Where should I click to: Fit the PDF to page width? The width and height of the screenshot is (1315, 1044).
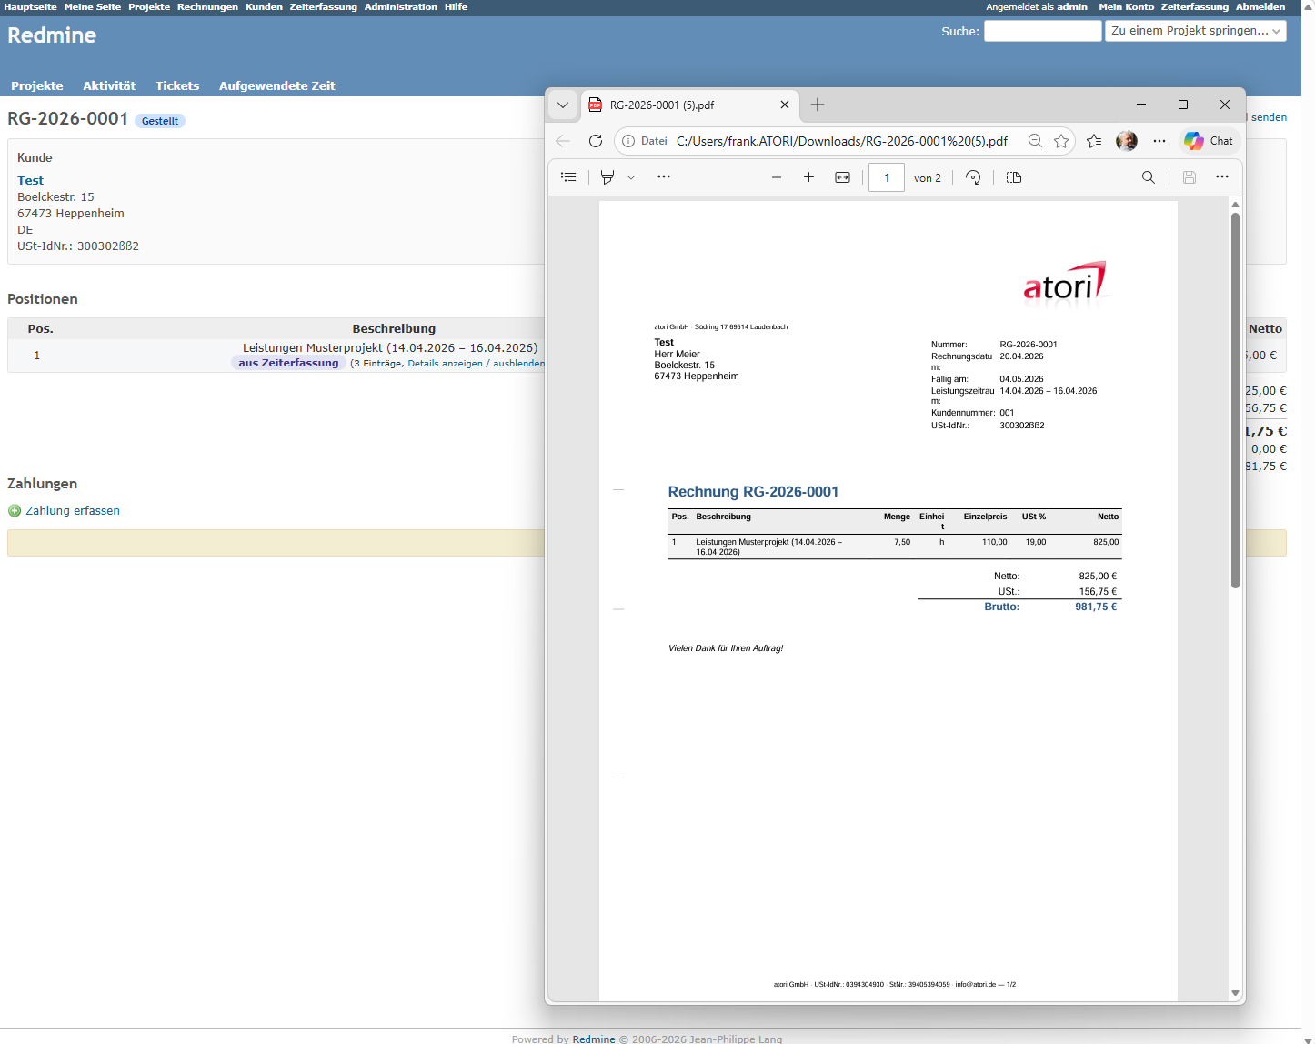coord(841,177)
